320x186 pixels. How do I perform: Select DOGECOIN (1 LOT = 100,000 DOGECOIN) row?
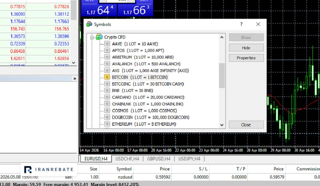(151, 117)
